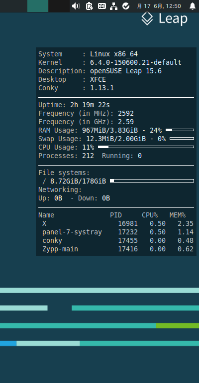This screenshot has height=383, width=199.
Task: Open the keyboard input method tray icon
Action: 102,6
